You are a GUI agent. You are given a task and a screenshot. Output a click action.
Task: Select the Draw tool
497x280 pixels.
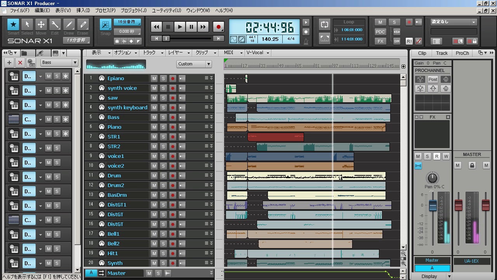coord(69,25)
